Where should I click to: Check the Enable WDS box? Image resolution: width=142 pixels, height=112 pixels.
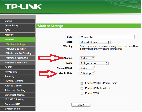tap(82, 93)
